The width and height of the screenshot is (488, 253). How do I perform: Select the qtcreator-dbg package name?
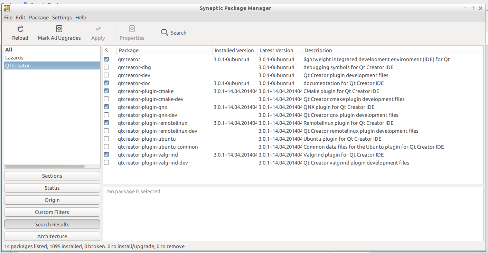click(134, 67)
